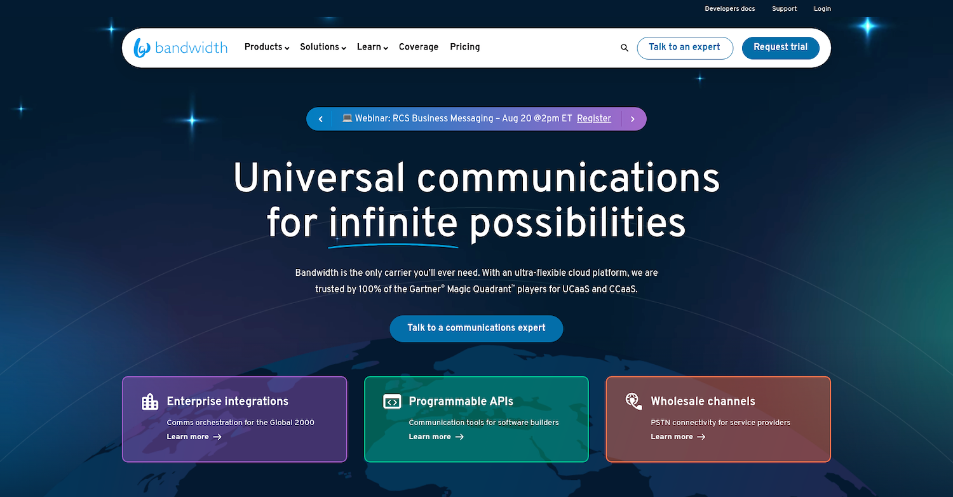Expand the Solutions dropdown menu
Image resolution: width=953 pixels, height=497 pixels.
click(323, 47)
